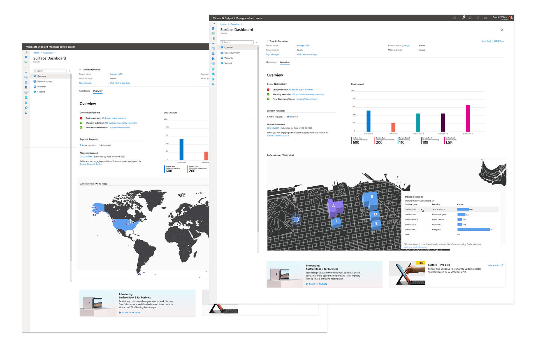Click directory filter icon in top bar
Viewport: 538px width, 345px height.
(x=454, y=18)
